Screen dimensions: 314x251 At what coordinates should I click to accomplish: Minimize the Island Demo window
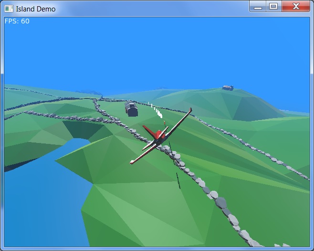point(258,6)
